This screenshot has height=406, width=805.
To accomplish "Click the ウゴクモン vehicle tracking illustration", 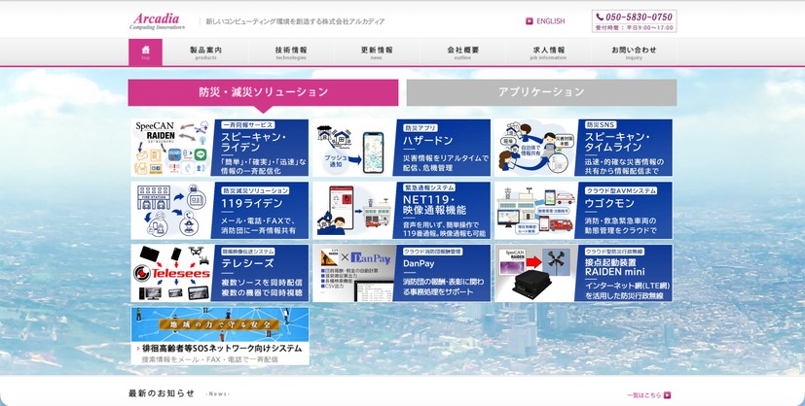I will click(x=535, y=211).
